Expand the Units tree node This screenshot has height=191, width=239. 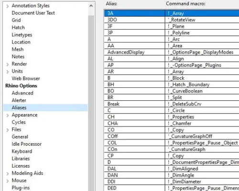[x=8, y=72]
